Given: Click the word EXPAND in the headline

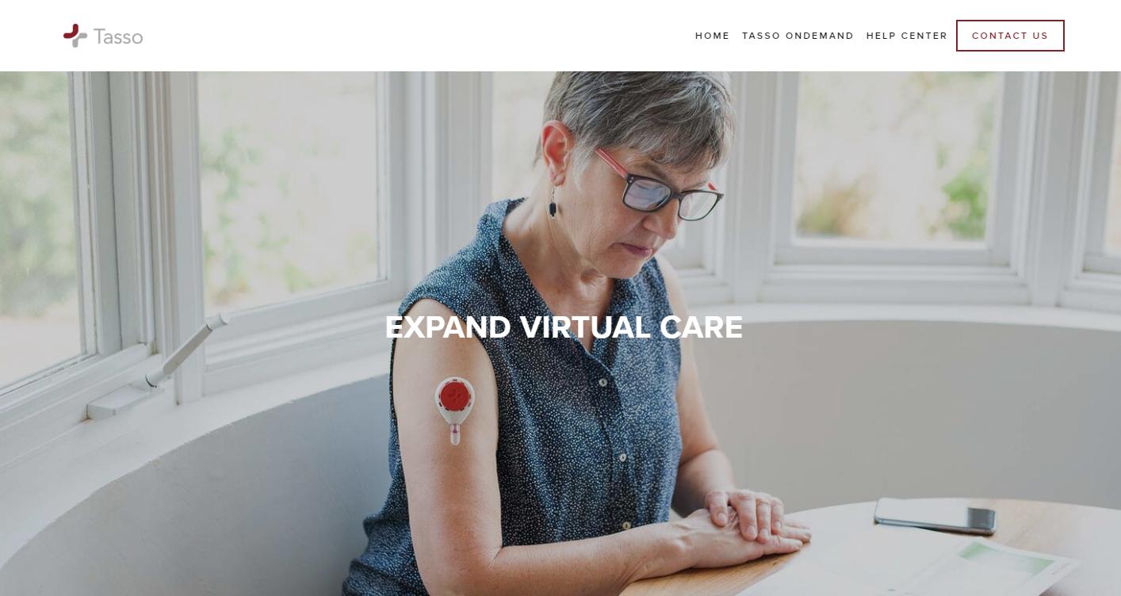Looking at the screenshot, I should click(448, 327).
